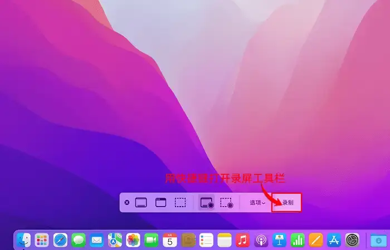Open Photos from the Dock
Image resolution: width=390 pixels, height=250 pixels.
(x=133, y=241)
